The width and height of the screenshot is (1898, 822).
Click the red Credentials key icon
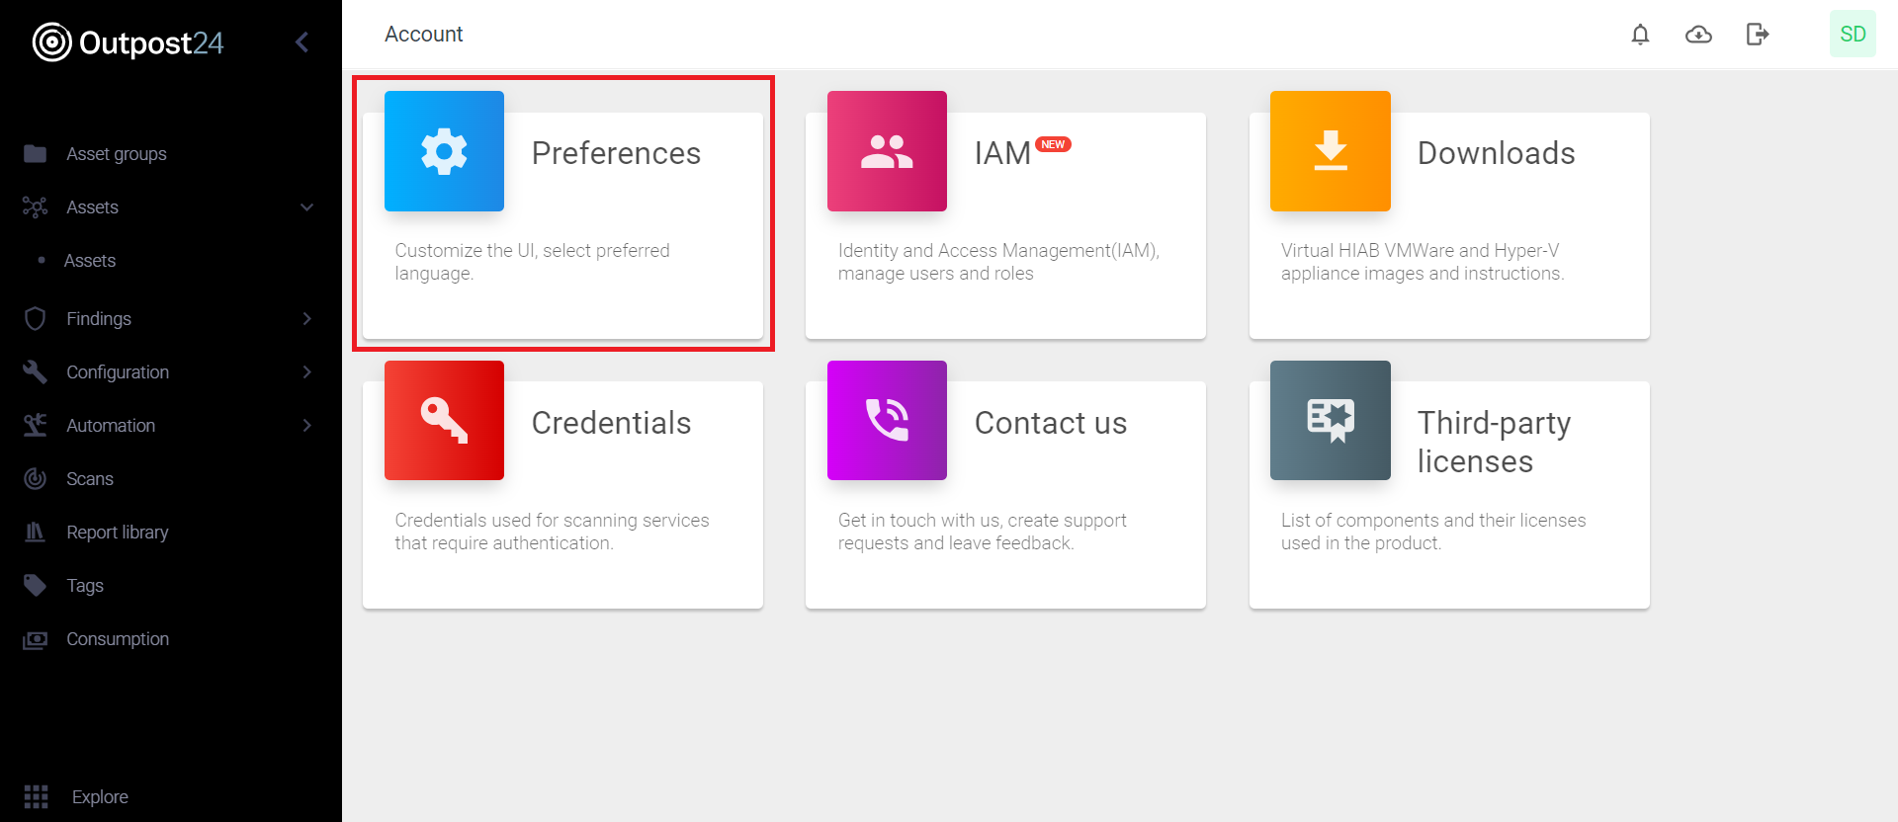444,420
